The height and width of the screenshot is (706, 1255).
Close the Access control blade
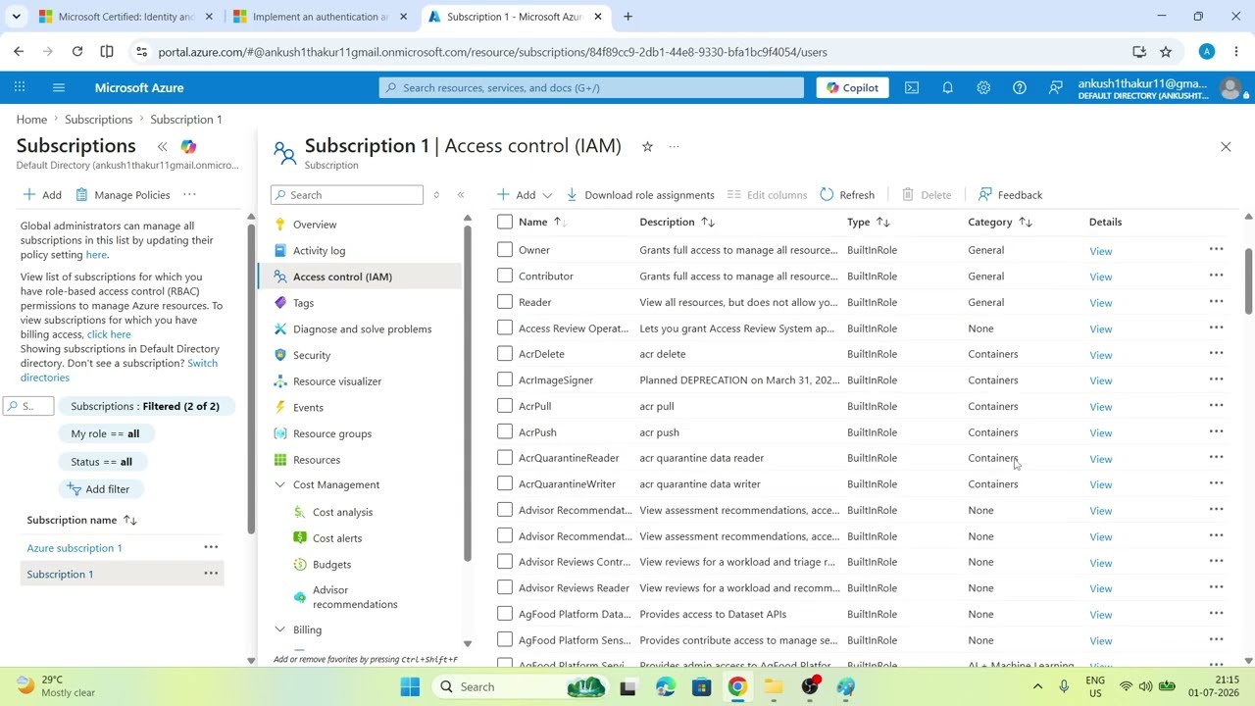point(1226,146)
